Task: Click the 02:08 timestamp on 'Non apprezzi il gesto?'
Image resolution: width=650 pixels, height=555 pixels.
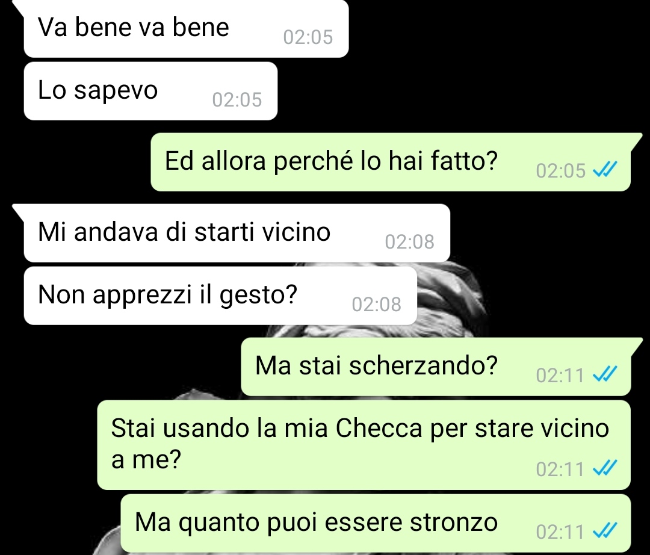Action: (376, 305)
